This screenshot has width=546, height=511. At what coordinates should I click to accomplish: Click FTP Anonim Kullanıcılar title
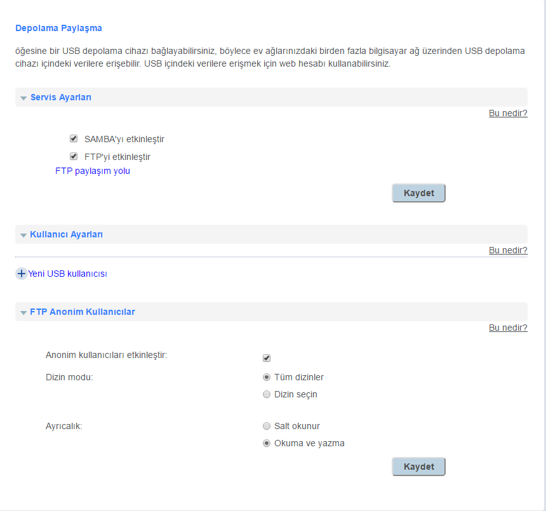pos(83,312)
